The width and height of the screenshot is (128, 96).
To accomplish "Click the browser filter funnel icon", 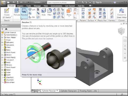I will click(x=2, y=29).
